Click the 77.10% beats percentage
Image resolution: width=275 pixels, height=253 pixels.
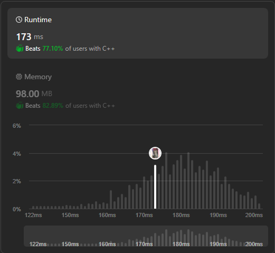(53, 49)
